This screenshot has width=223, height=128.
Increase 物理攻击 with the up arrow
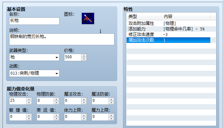click(x=29, y=100)
